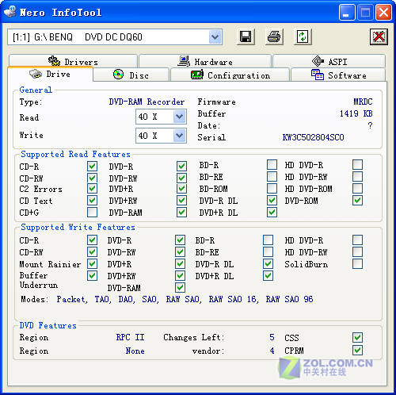Minimize the Nero InfoTool window
This screenshot has height=395, width=396.
click(347, 12)
